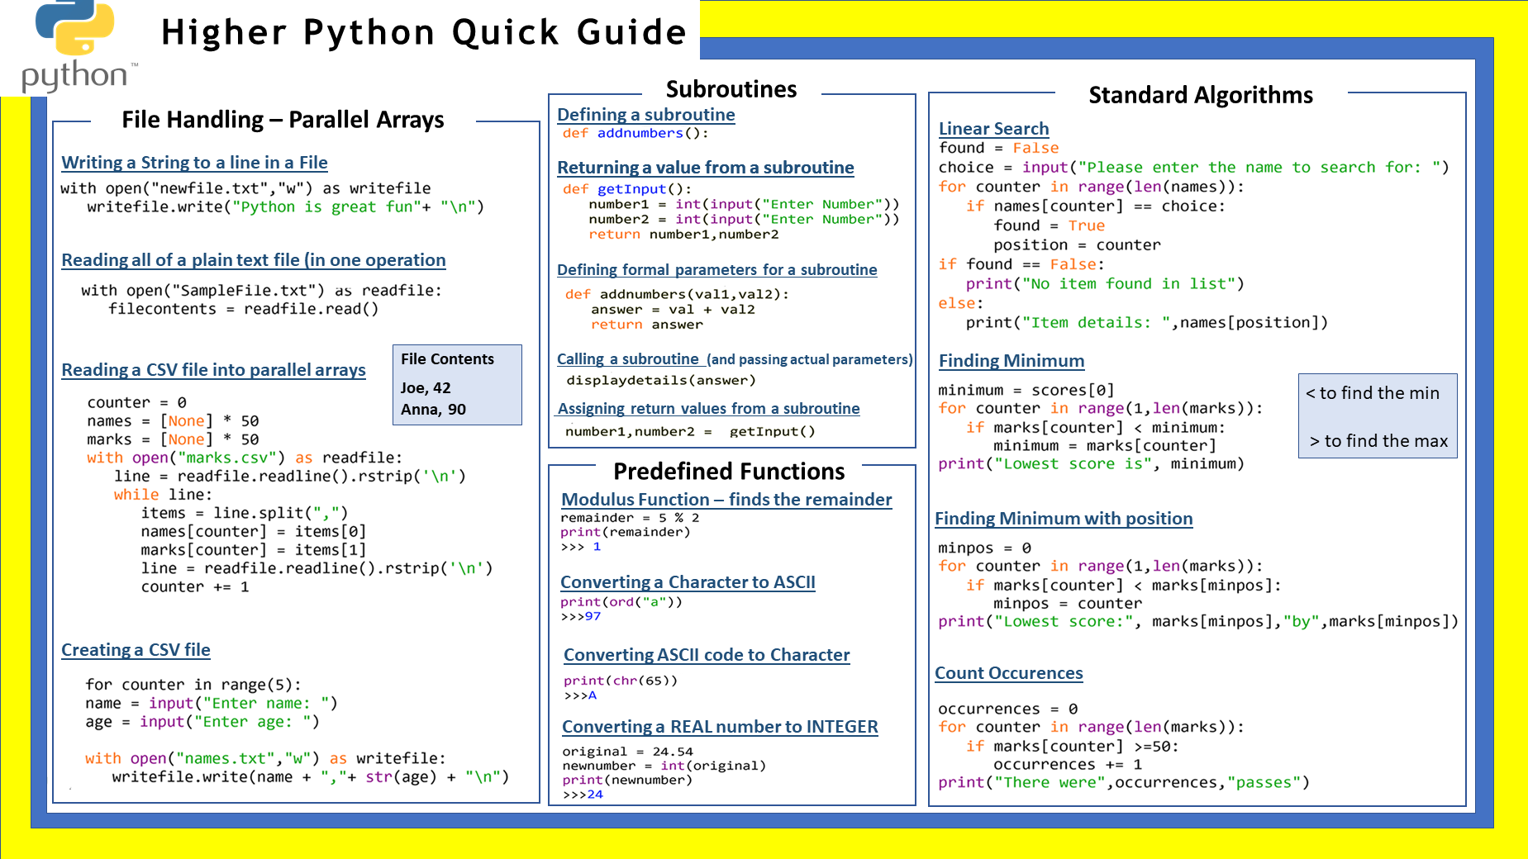Viewport: 1528px width, 859px height.
Task: Click the Python logo icon
Action: coord(76,45)
